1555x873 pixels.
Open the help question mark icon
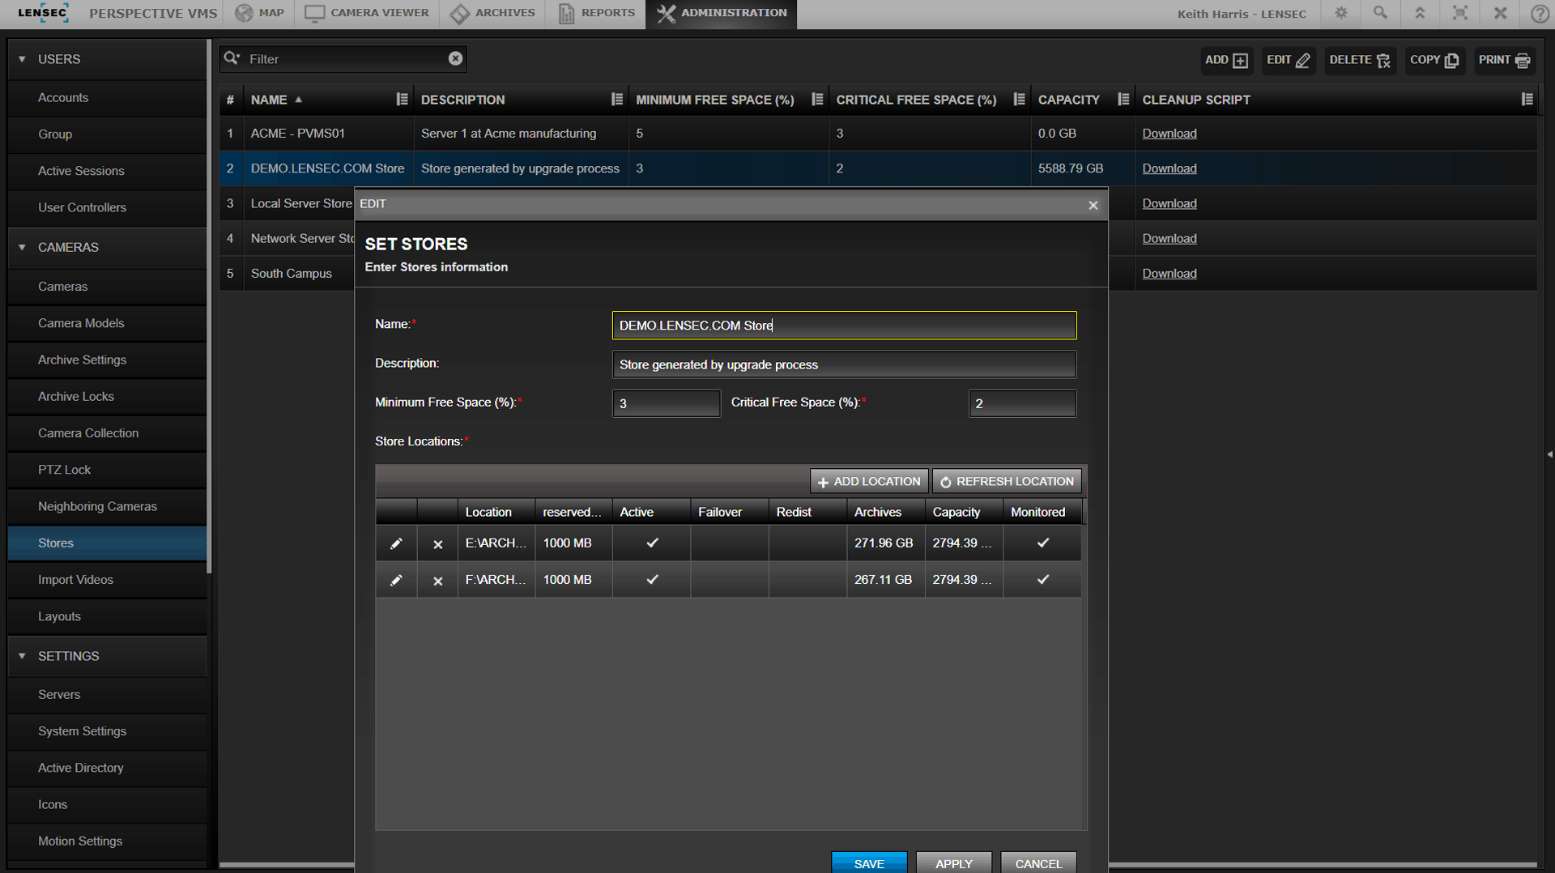(1540, 13)
